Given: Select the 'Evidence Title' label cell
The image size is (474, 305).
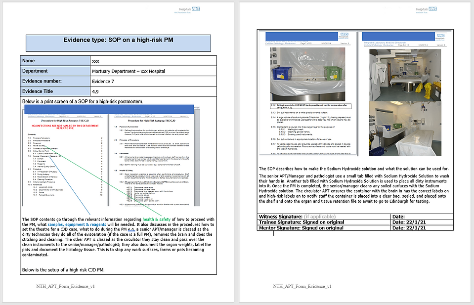Looking at the screenshot, I should pyautogui.click(x=55, y=91).
